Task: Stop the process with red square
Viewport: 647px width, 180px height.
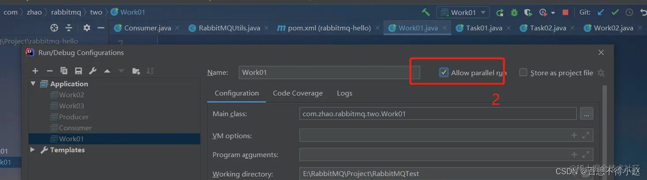Action: pyautogui.click(x=565, y=12)
